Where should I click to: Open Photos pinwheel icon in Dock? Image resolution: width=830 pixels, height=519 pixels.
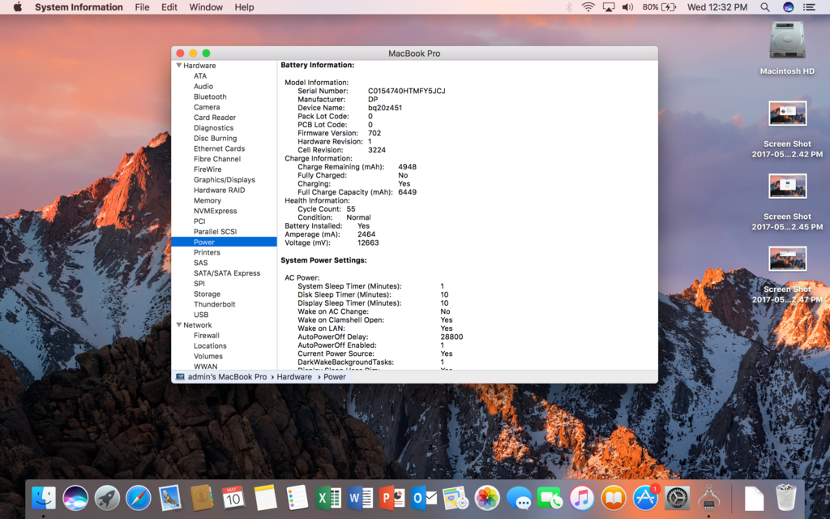coord(486,498)
